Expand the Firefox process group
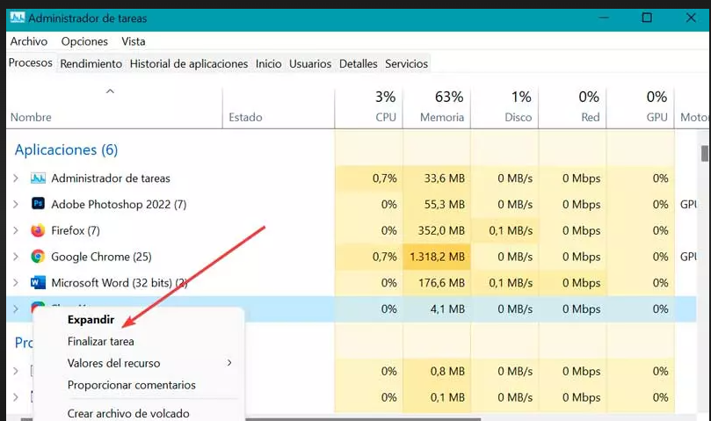The image size is (711, 421). [x=15, y=231]
